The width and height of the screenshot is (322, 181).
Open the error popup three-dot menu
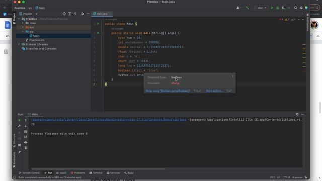point(233,76)
